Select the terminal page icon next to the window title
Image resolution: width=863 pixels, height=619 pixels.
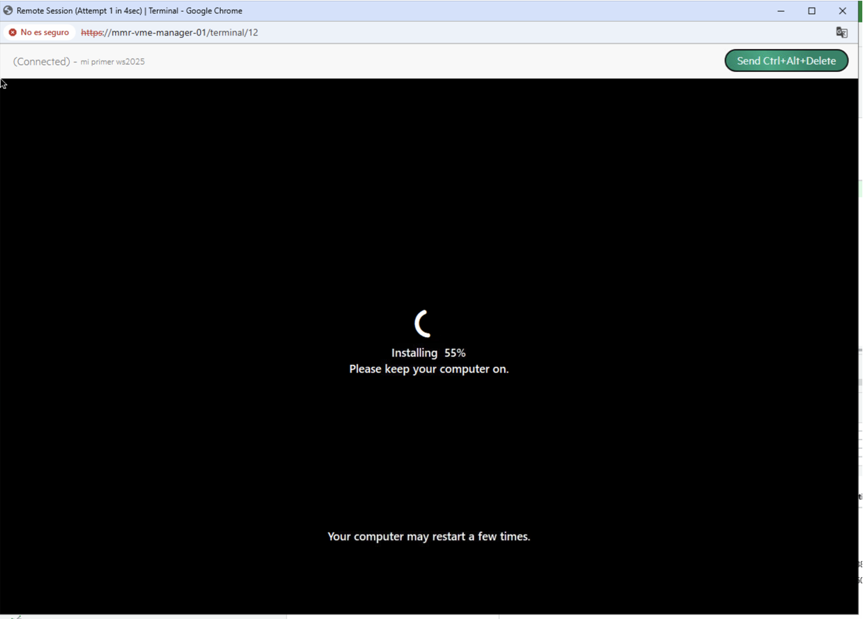click(7, 10)
